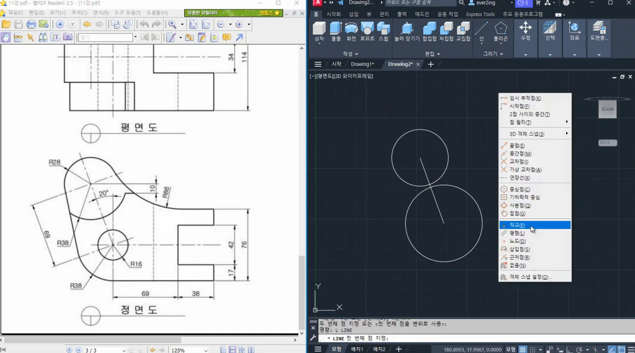Expand the 수정 panel arrow
635x353 pixels.
coord(526,54)
